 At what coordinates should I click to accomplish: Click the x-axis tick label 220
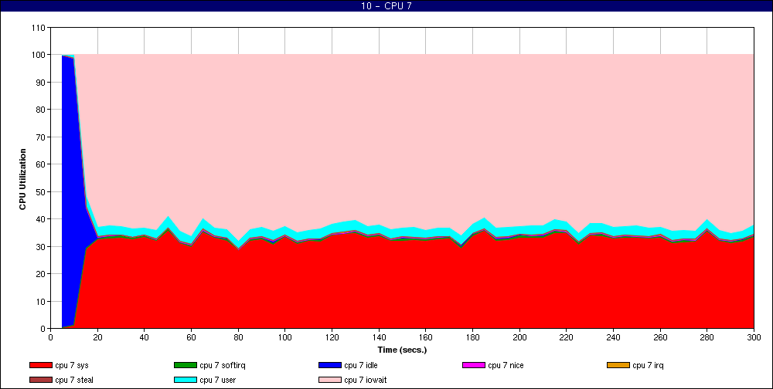point(567,337)
